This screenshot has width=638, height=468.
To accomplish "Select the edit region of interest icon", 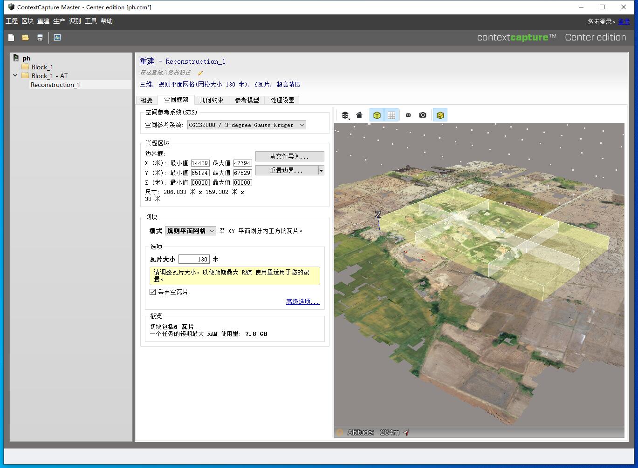I will [x=439, y=114].
